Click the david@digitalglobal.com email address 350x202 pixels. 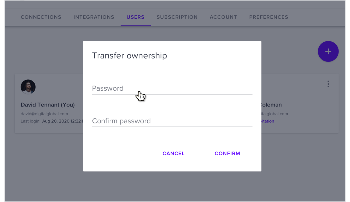[44, 114]
